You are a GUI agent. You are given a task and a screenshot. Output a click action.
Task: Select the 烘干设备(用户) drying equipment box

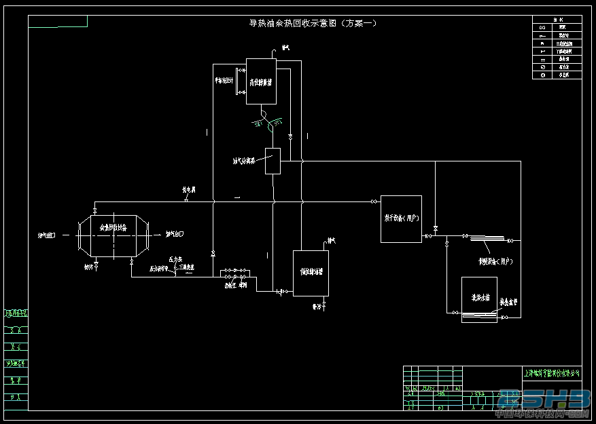(x=401, y=218)
